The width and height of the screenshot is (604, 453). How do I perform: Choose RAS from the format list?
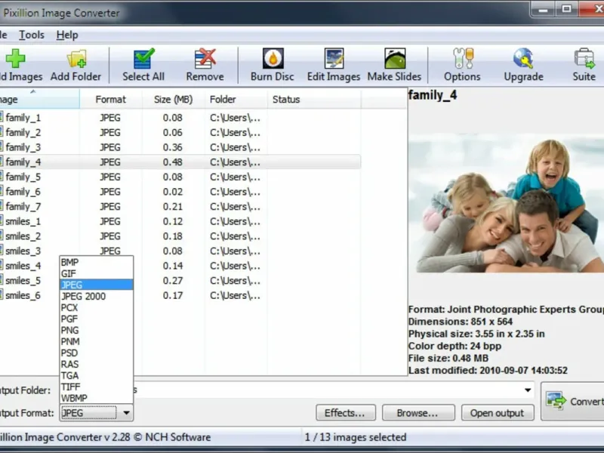pos(97,364)
